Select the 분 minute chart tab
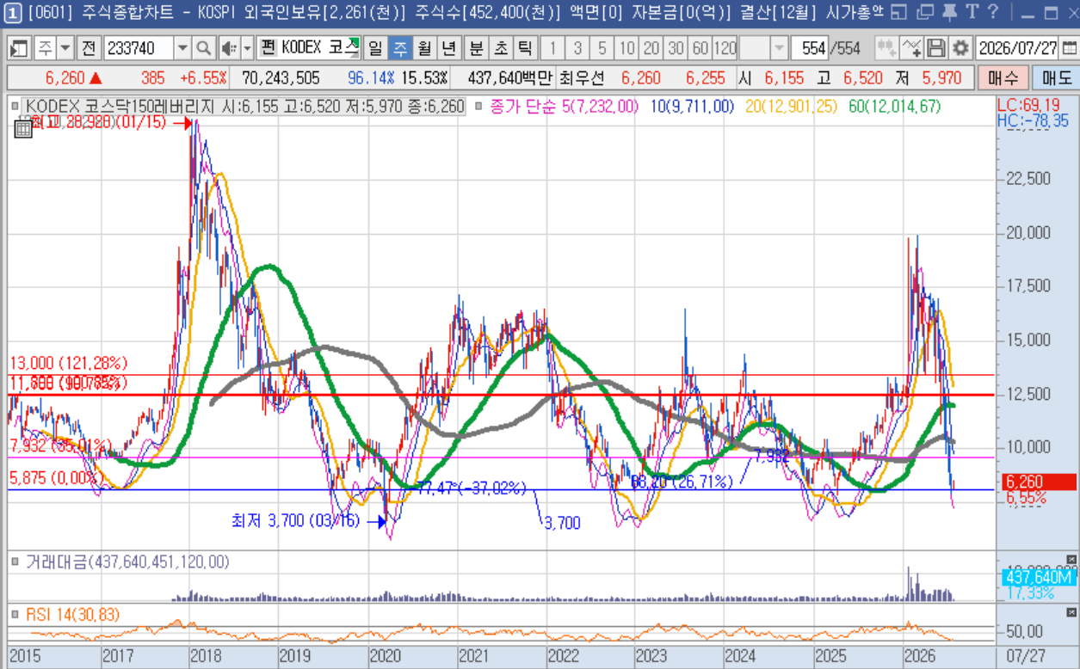1080x669 pixels. coord(475,48)
